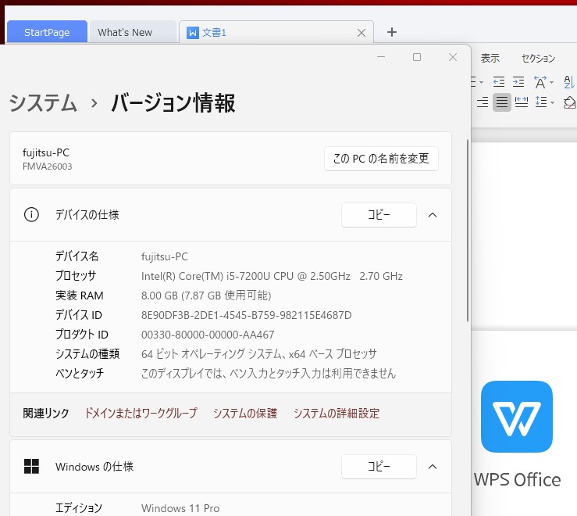This screenshot has height=516, width=577.
Task: Select edition value Windows 11 Pro
Action: point(180,508)
